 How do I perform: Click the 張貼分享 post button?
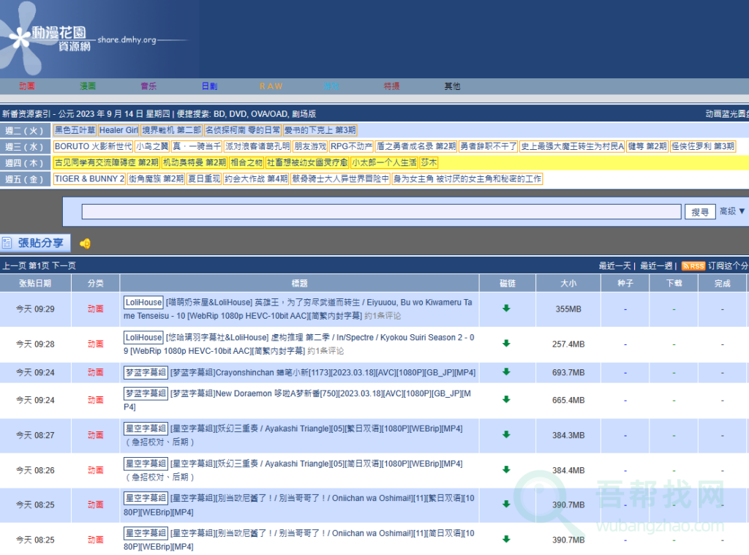36,243
